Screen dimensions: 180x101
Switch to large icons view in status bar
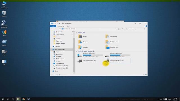[x=146, y=75]
